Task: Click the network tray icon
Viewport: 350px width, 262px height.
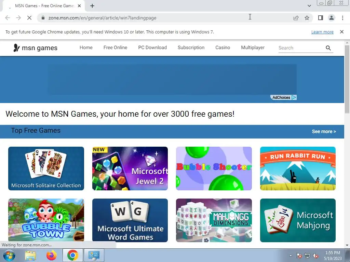Action: [307, 256]
